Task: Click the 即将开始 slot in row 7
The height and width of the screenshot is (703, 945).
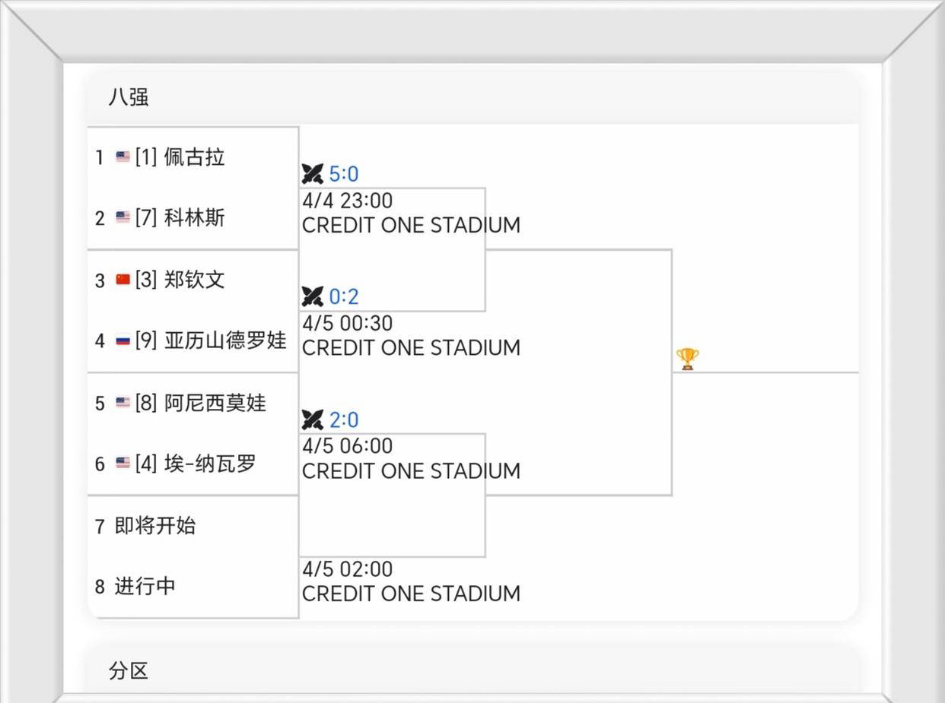Action: [x=155, y=525]
